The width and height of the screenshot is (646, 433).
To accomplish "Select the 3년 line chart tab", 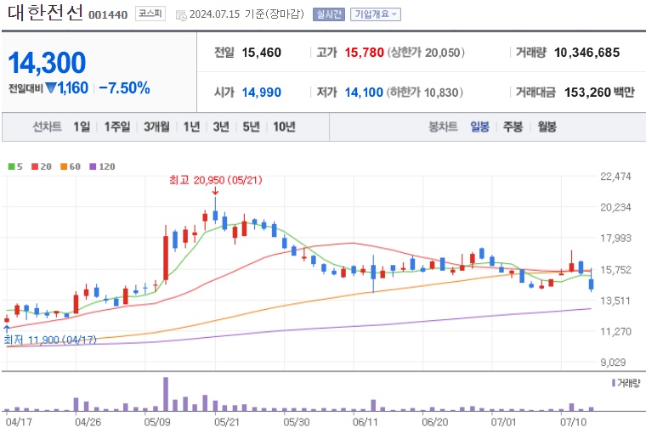I will coord(221,127).
